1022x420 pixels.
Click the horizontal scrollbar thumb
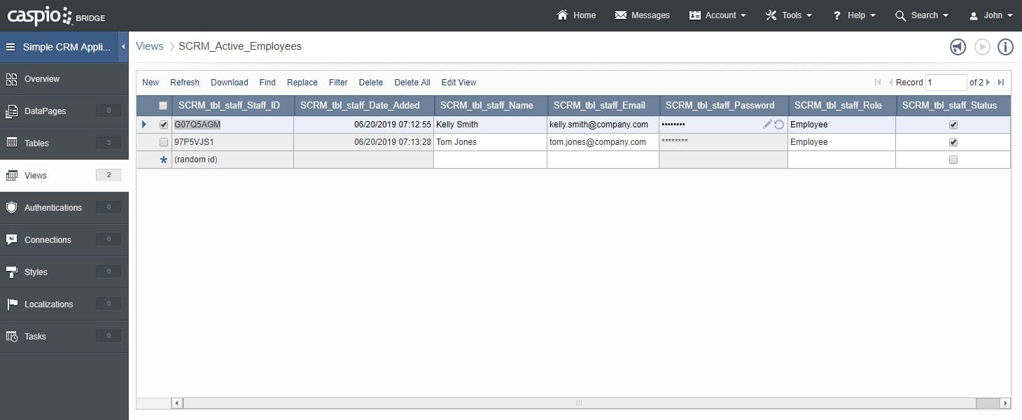tap(578, 404)
